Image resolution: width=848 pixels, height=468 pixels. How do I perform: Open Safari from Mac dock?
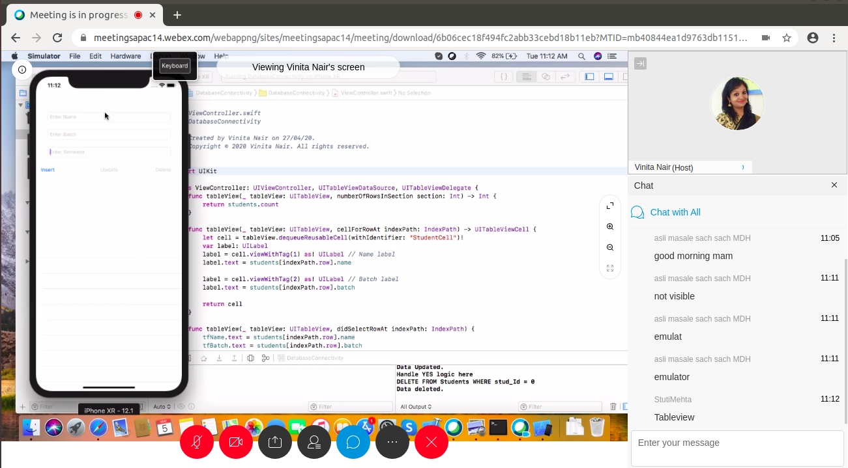98,428
